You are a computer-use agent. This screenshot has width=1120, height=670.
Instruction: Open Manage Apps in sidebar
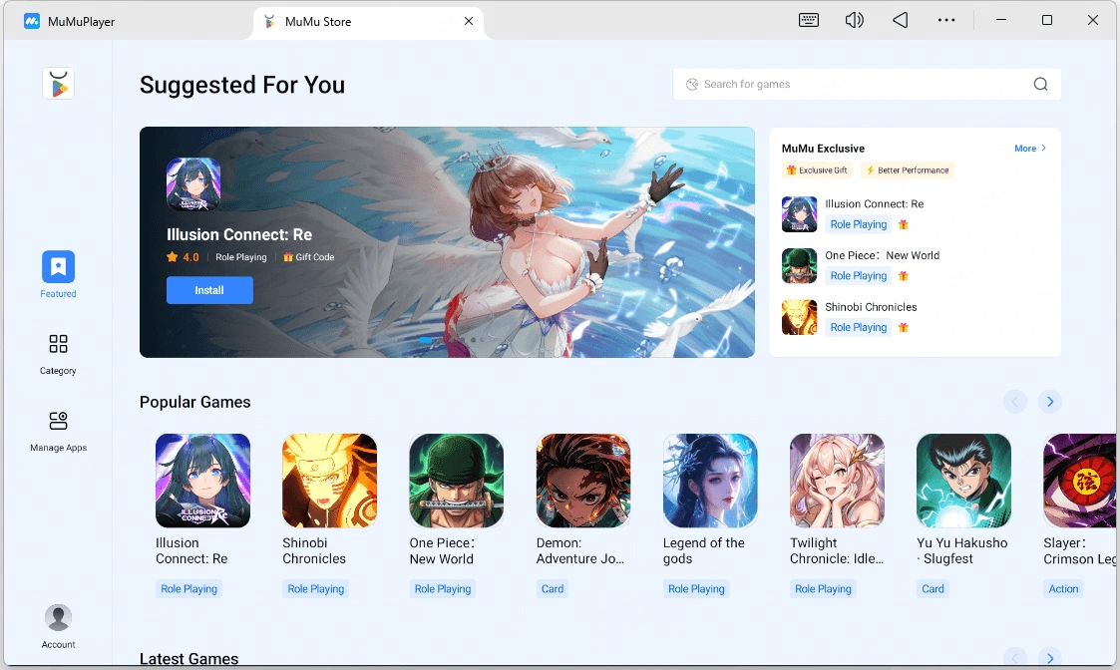click(58, 432)
